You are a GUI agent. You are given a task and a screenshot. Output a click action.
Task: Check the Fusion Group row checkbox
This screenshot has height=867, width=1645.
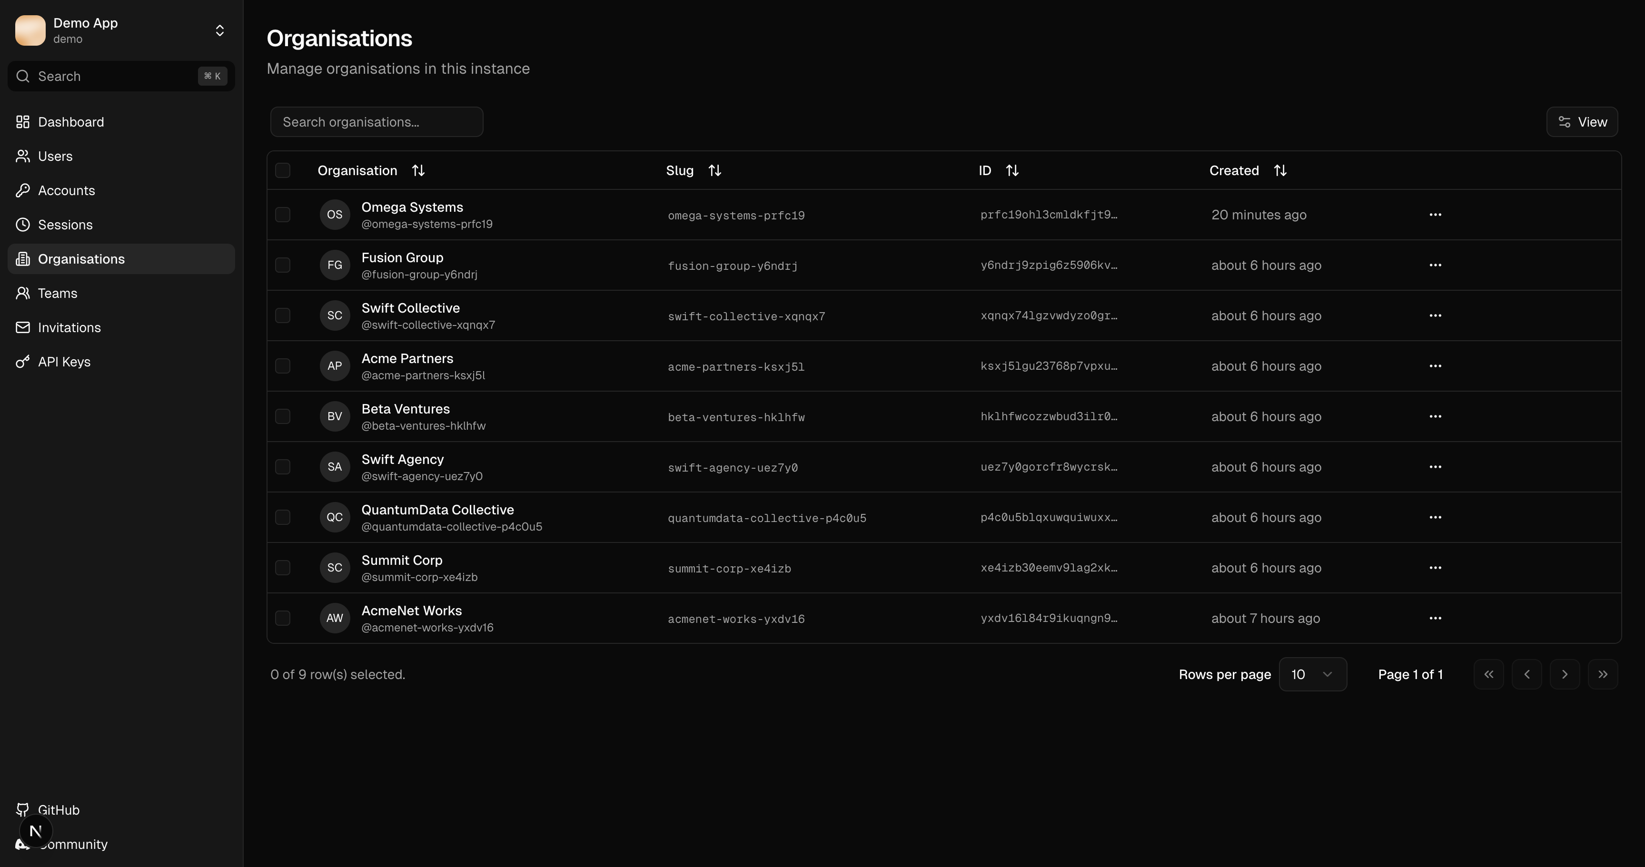(x=283, y=265)
